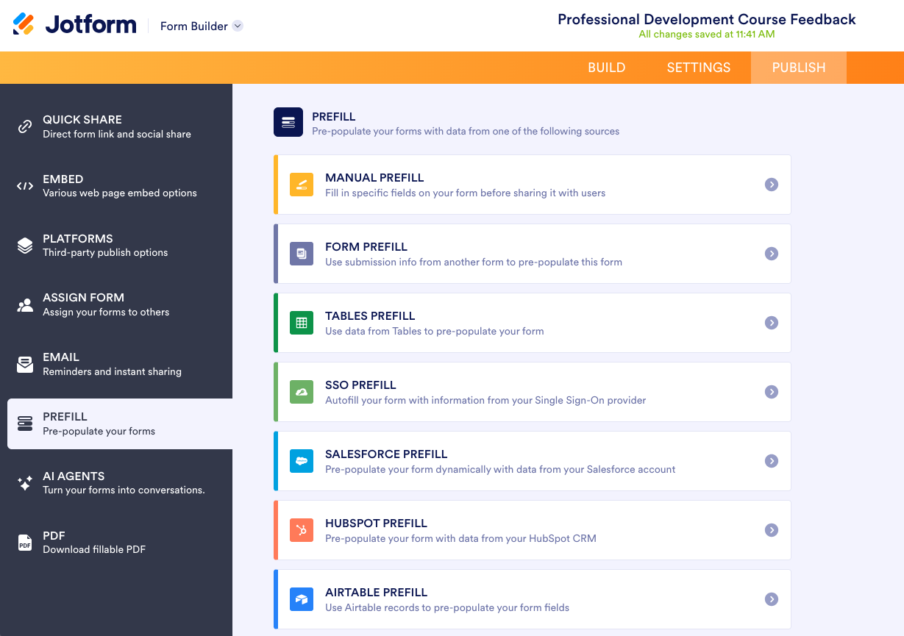
Task: Select the HUBSPOT PREFILL title
Action: coord(376,524)
